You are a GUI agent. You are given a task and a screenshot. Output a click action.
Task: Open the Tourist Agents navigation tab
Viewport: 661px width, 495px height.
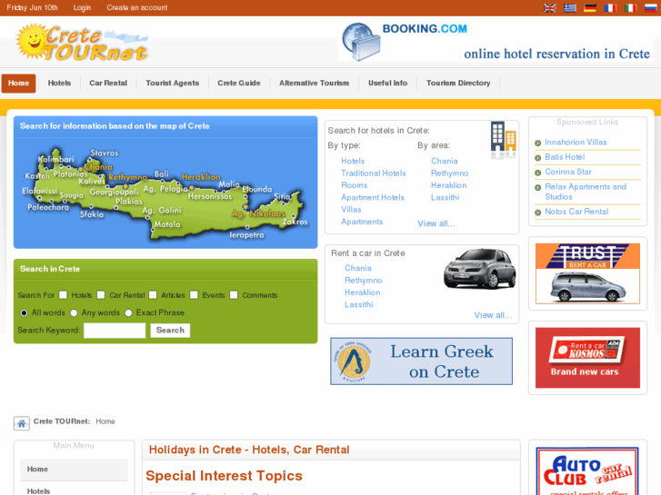(x=173, y=83)
